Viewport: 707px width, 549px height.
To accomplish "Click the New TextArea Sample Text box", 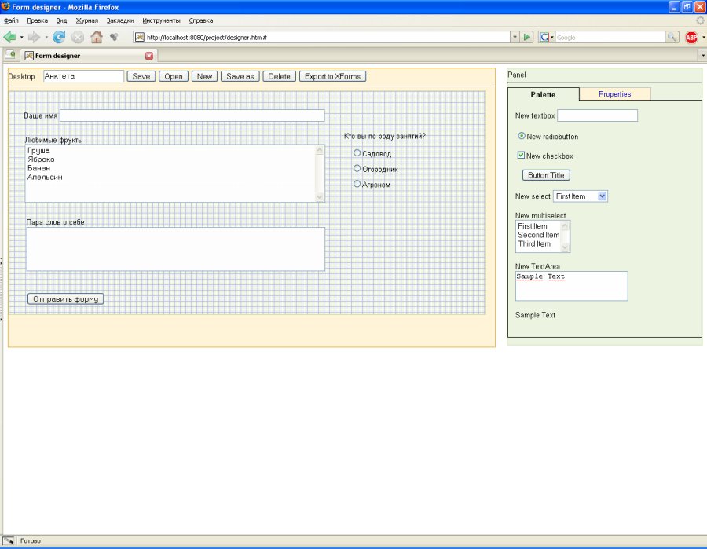I will pos(571,286).
